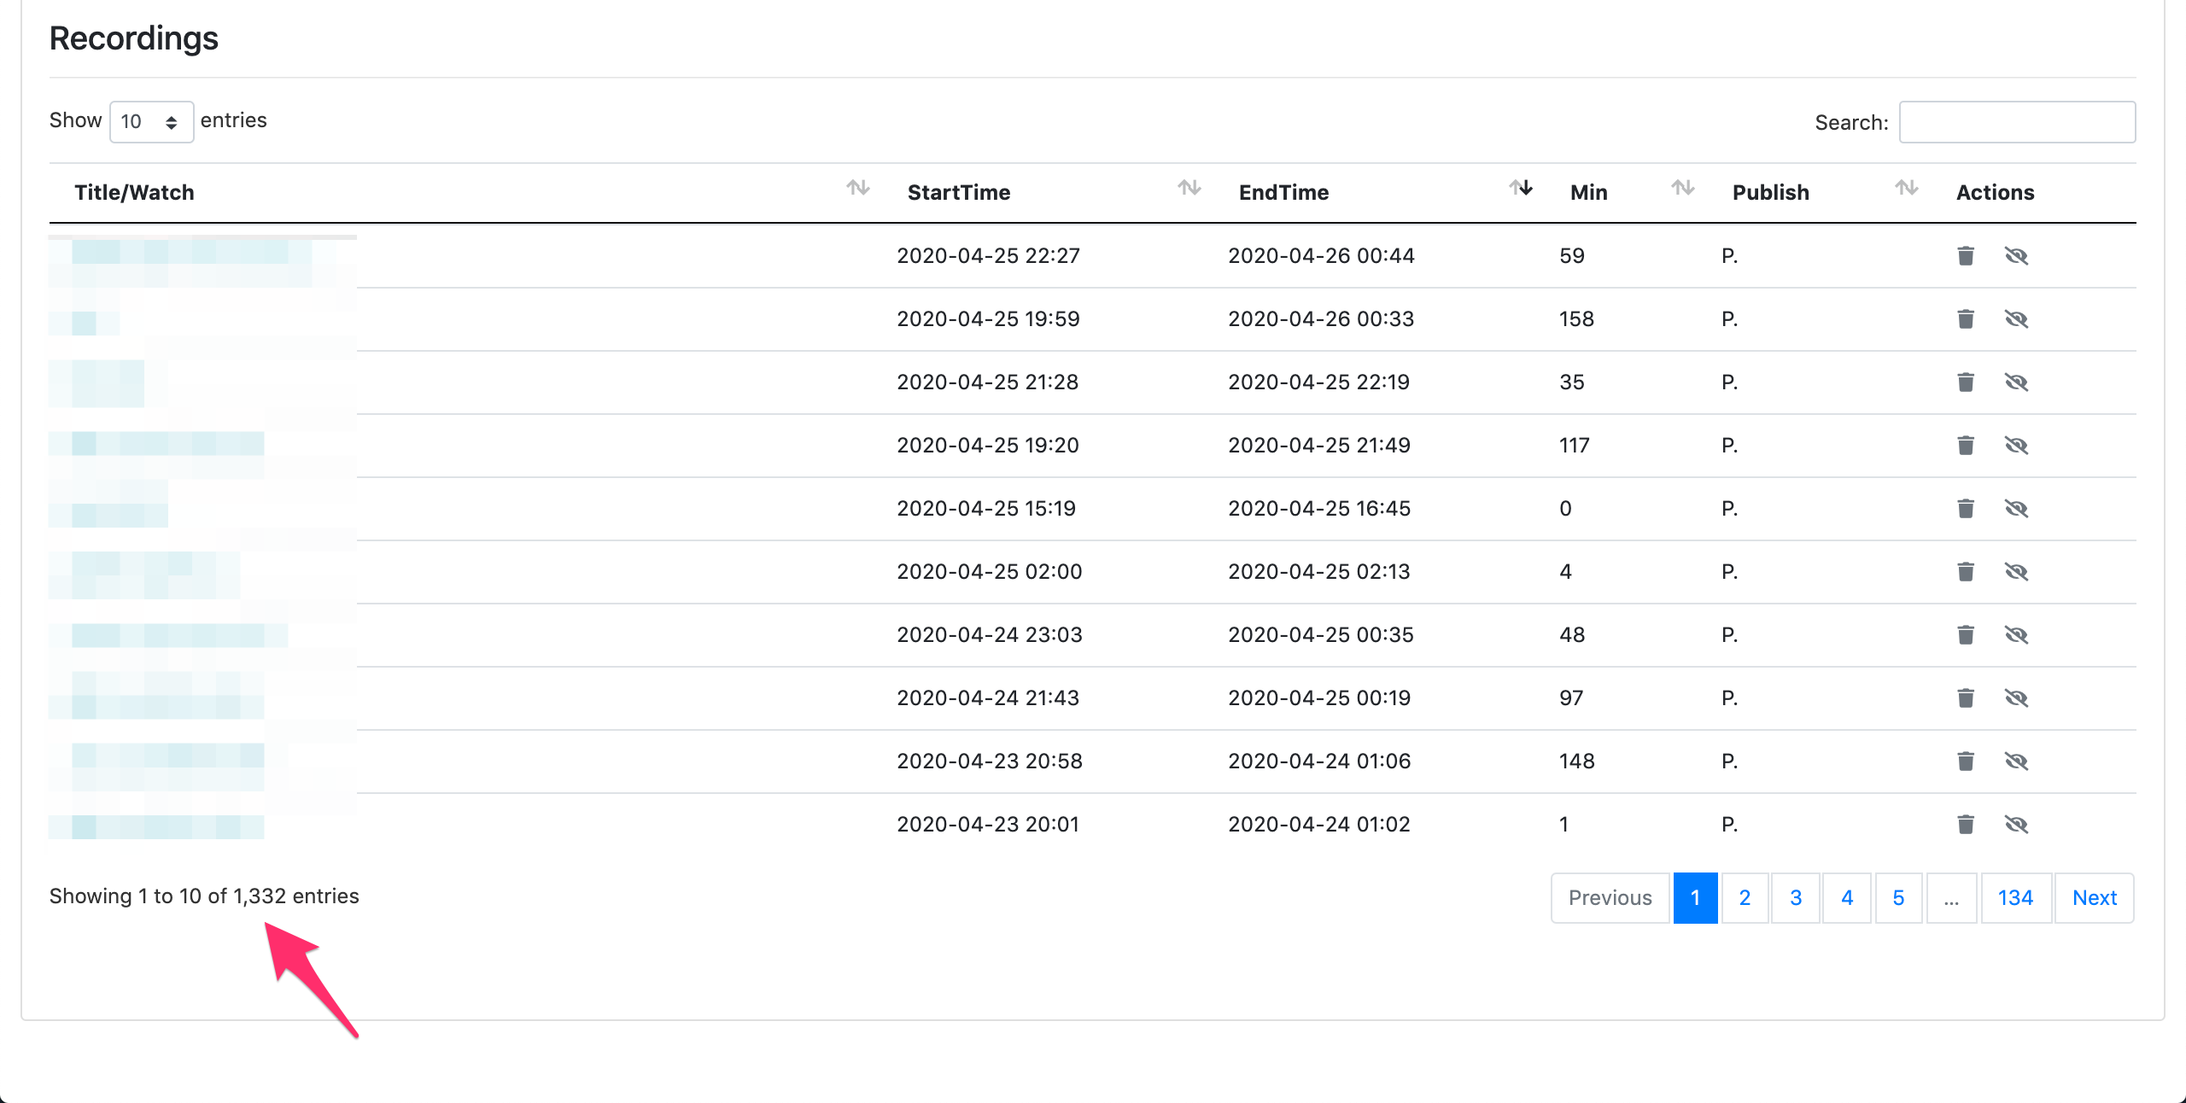Go to page 2 of results

(x=1745, y=897)
